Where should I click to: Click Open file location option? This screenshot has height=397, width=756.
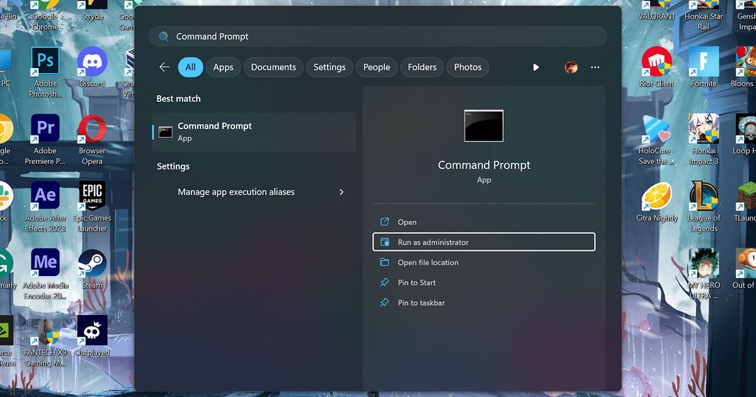point(428,263)
